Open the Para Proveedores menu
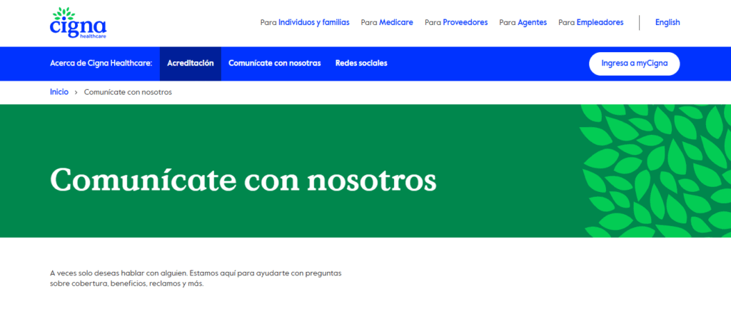This screenshot has width=731, height=324. coord(456,22)
